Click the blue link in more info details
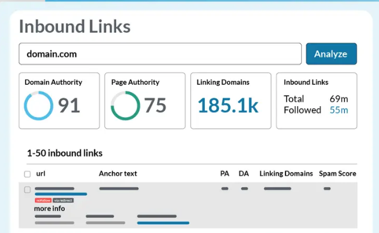This screenshot has width=379, height=233. [x=163, y=223]
